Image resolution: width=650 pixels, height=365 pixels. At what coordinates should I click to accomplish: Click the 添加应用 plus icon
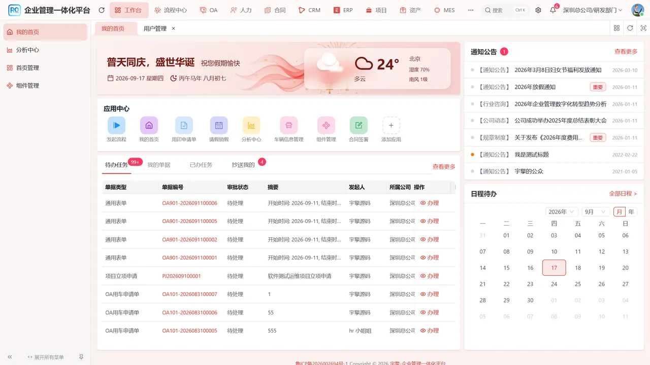coord(391,125)
